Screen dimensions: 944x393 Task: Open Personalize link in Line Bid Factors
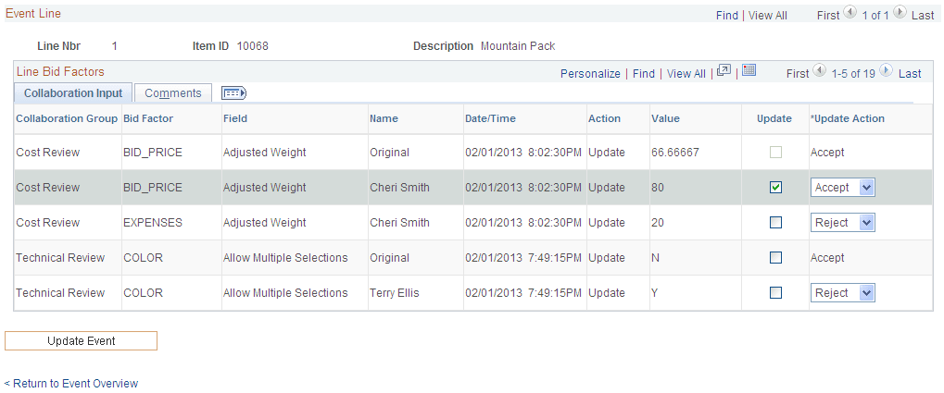click(x=590, y=73)
